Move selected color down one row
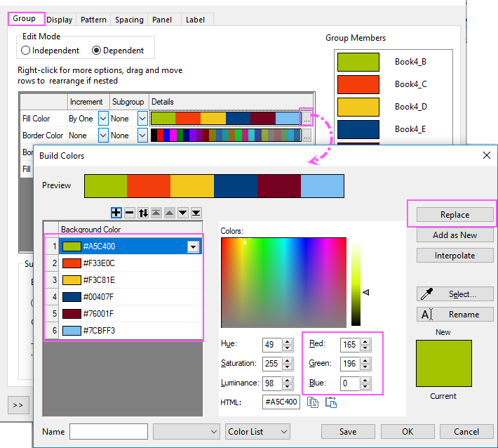This screenshot has width=498, height=448. pyautogui.click(x=182, y=213)
